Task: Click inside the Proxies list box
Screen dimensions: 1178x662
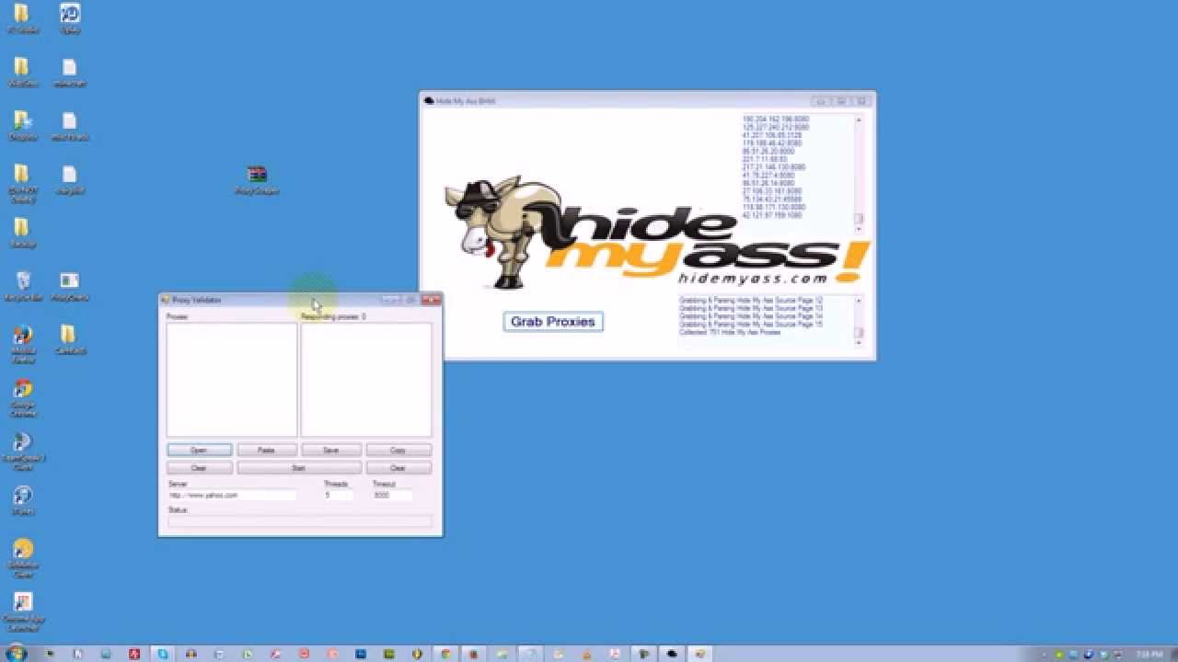Action: 232,379
